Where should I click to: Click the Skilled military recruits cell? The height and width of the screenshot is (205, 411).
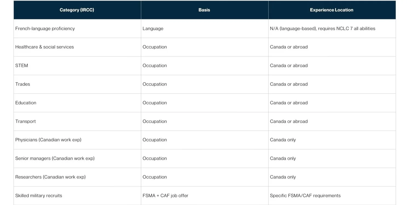(77, 196)
